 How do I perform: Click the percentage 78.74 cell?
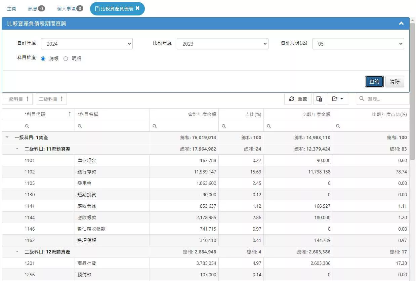click(x=371, y=172)
